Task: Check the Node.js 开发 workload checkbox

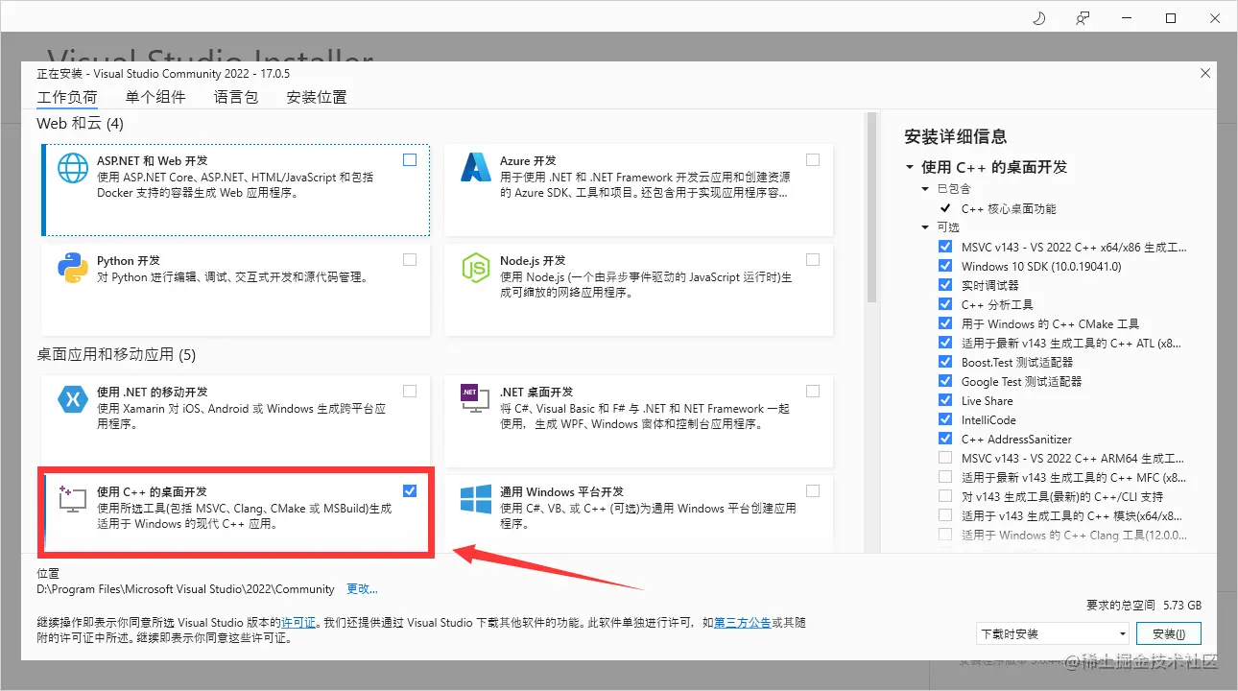Action: (813, 260)
